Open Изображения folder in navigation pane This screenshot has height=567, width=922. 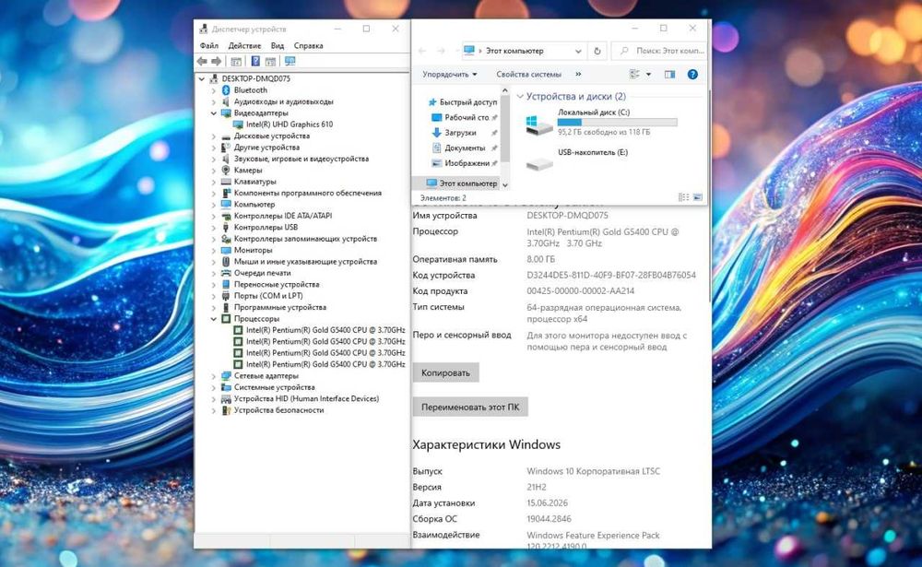(x=467, y=163)
